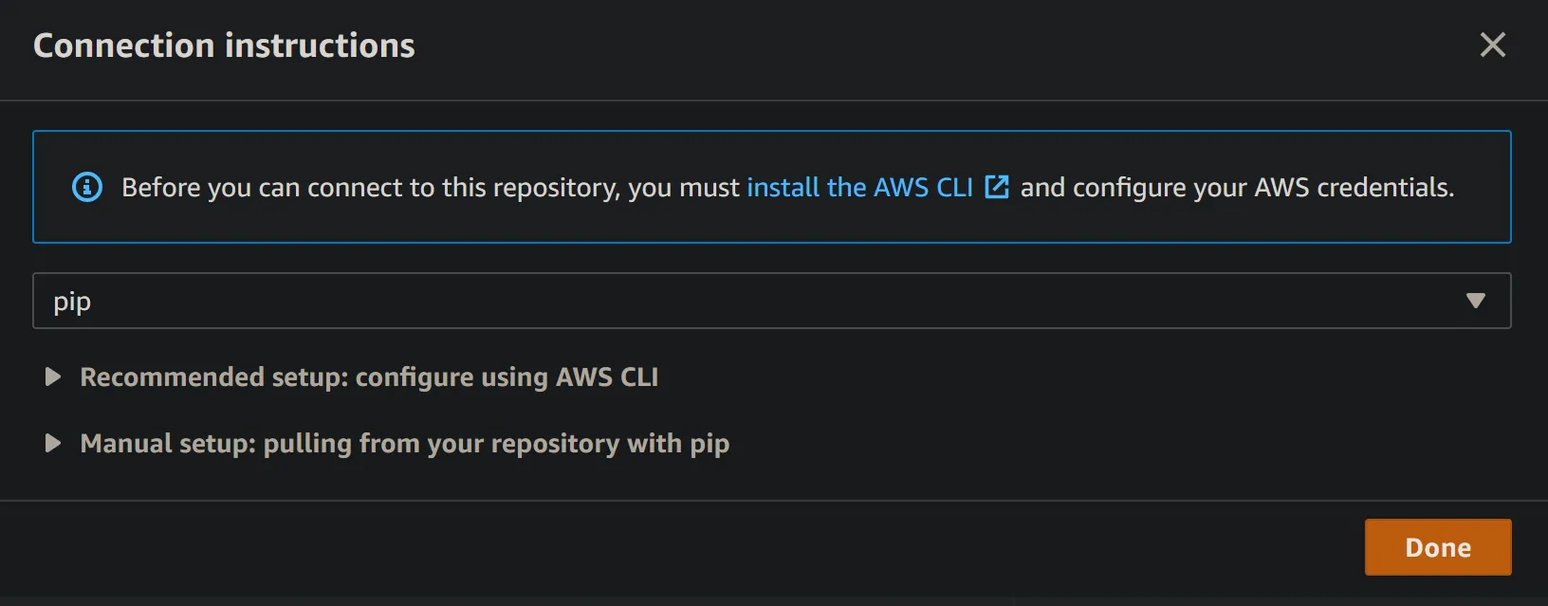Click the Recommended setup: configure using AWS CLI heading
The width and height of the screenshot is (1548, 606).
(369, 377)
